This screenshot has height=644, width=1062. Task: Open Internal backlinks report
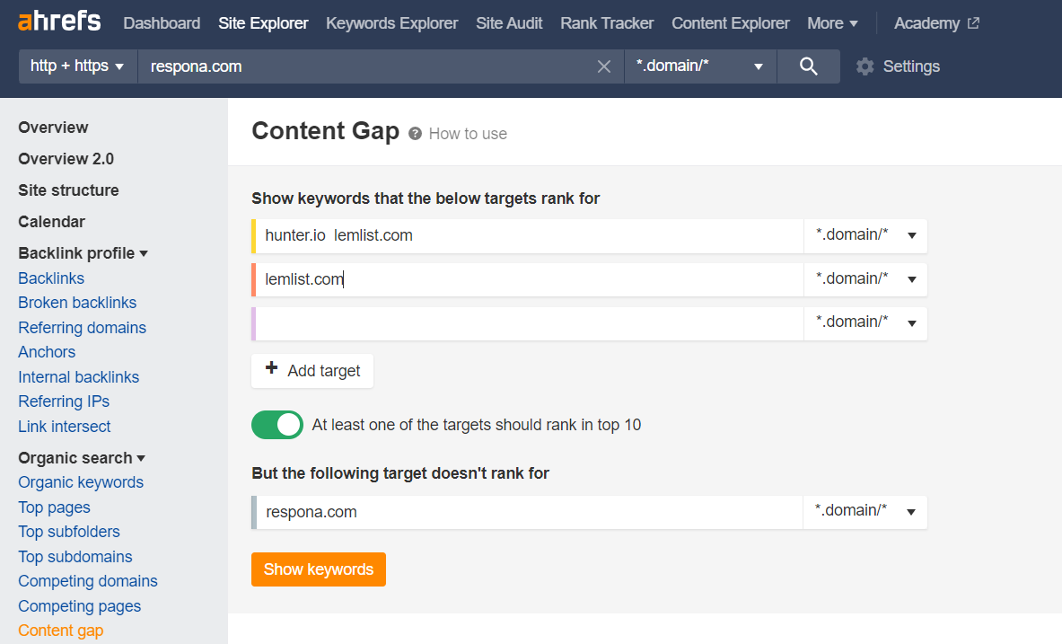click(x=79, y=377)
